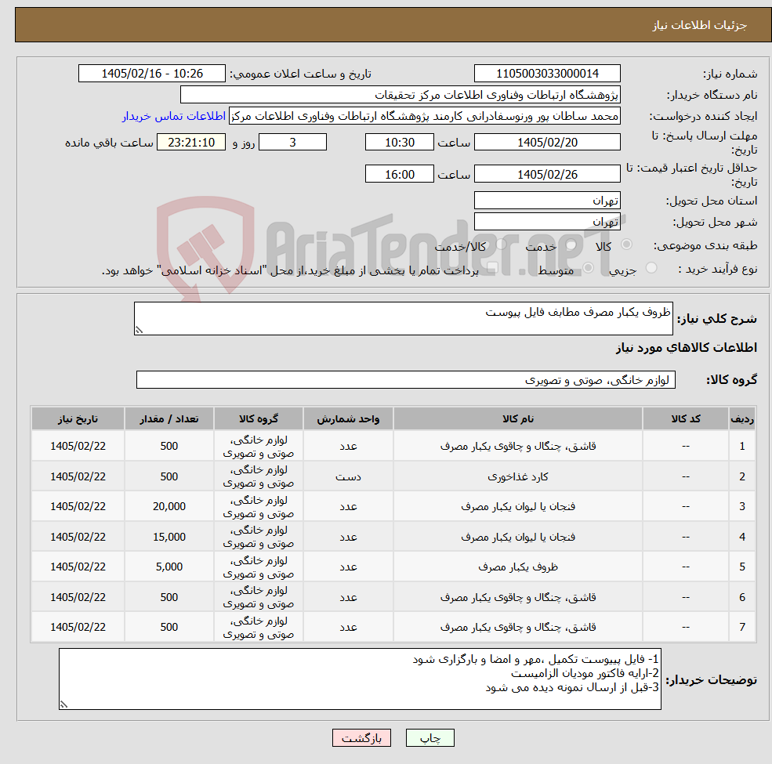
Task: Click the resize handle of description box
Action: [x=139, y=331]
